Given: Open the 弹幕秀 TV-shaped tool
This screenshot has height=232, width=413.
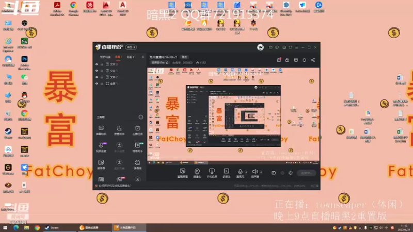Looking at the screenshot, I should pyautogui.click(x=137, y=164).
